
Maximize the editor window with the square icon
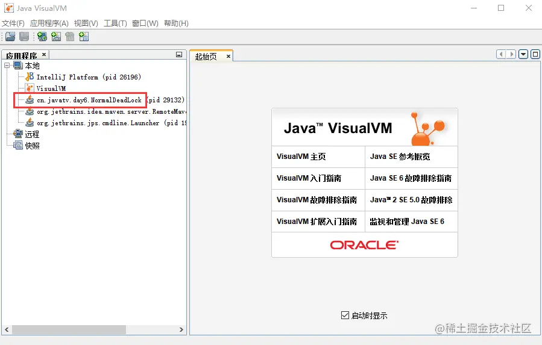[535, 54]
